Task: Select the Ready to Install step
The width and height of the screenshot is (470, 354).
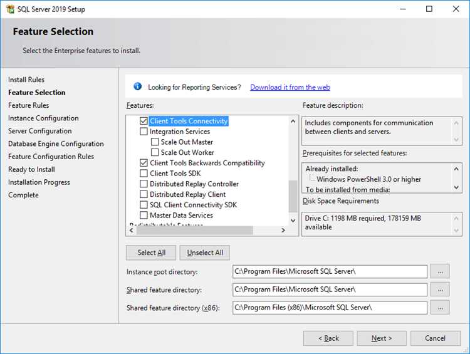Action: tap(31, 170)
